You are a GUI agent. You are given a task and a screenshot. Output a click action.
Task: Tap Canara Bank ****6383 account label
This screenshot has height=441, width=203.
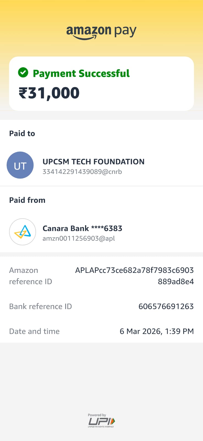click(x=83, y=228)
